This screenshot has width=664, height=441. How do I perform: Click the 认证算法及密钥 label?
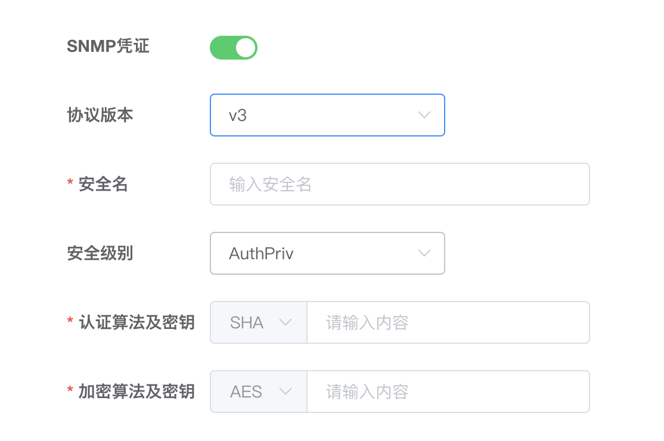coord(136,322)
